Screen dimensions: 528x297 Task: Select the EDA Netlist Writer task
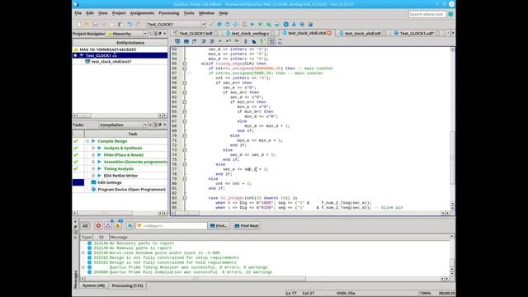click(120, 176)
